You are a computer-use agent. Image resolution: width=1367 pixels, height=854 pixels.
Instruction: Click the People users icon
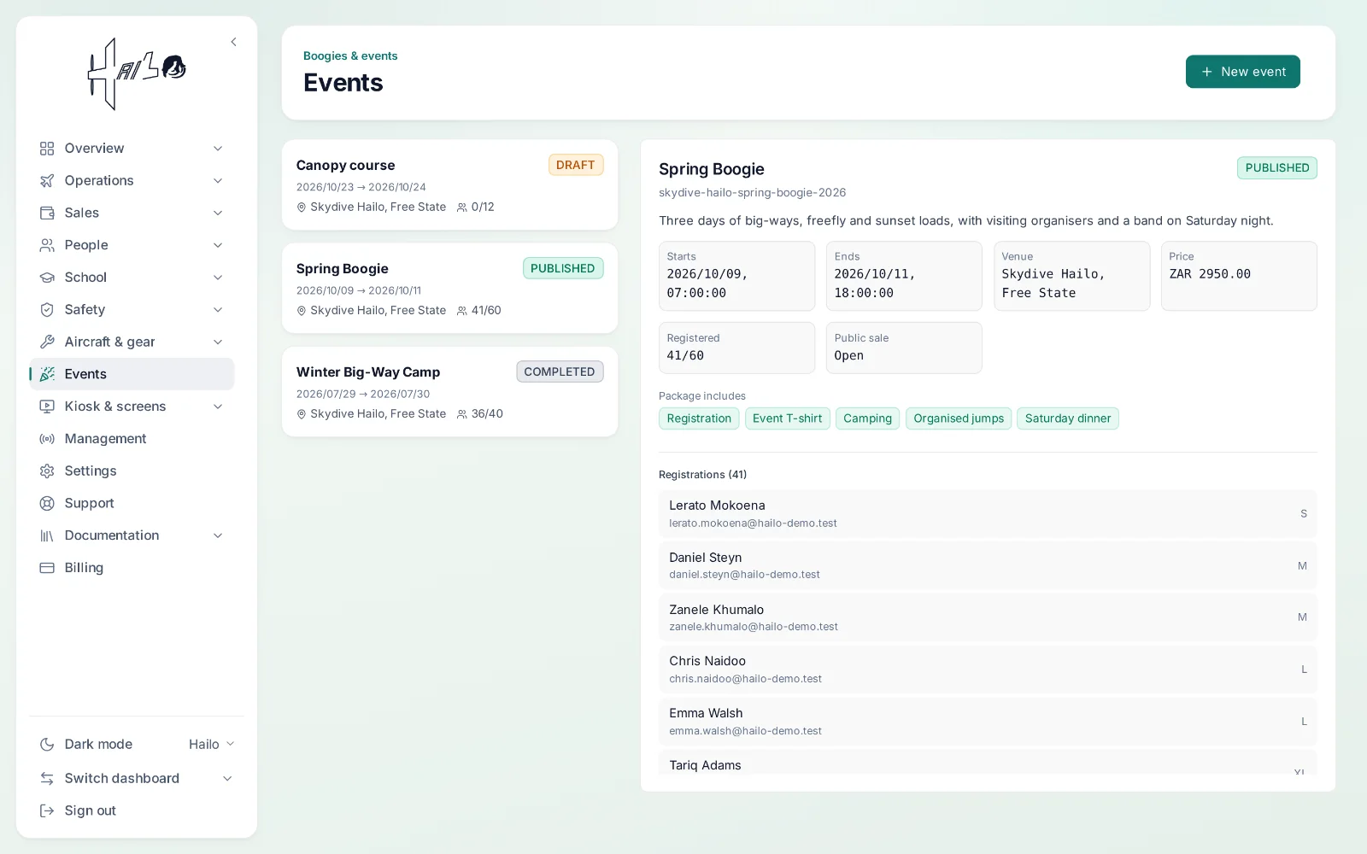(47, 245)
